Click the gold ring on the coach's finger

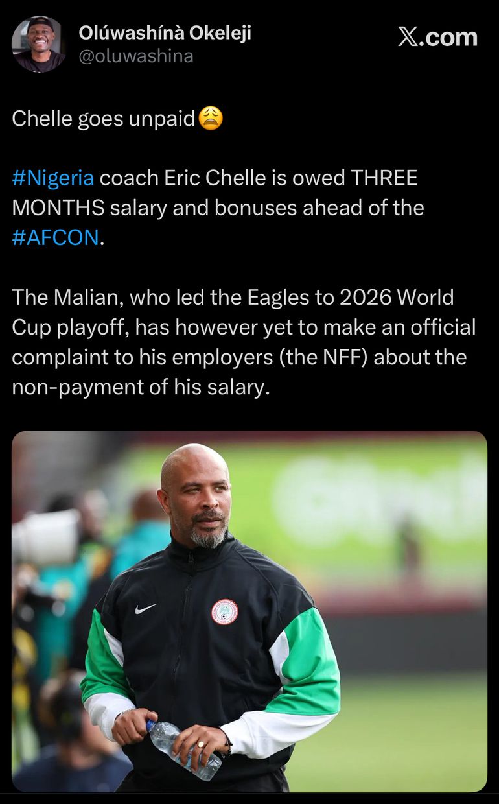click(201, 744)
